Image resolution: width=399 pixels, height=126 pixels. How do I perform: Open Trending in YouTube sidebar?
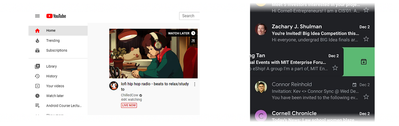[x=58, y=40]
